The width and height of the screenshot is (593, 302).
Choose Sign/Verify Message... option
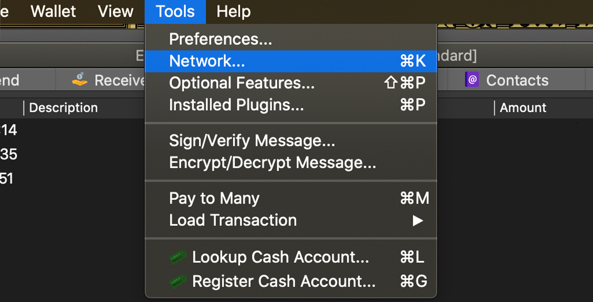click(x=252, y=141)
